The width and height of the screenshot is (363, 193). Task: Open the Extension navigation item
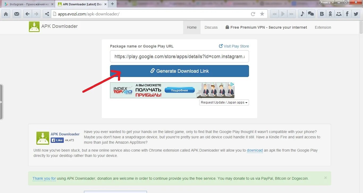coord(323,27)
